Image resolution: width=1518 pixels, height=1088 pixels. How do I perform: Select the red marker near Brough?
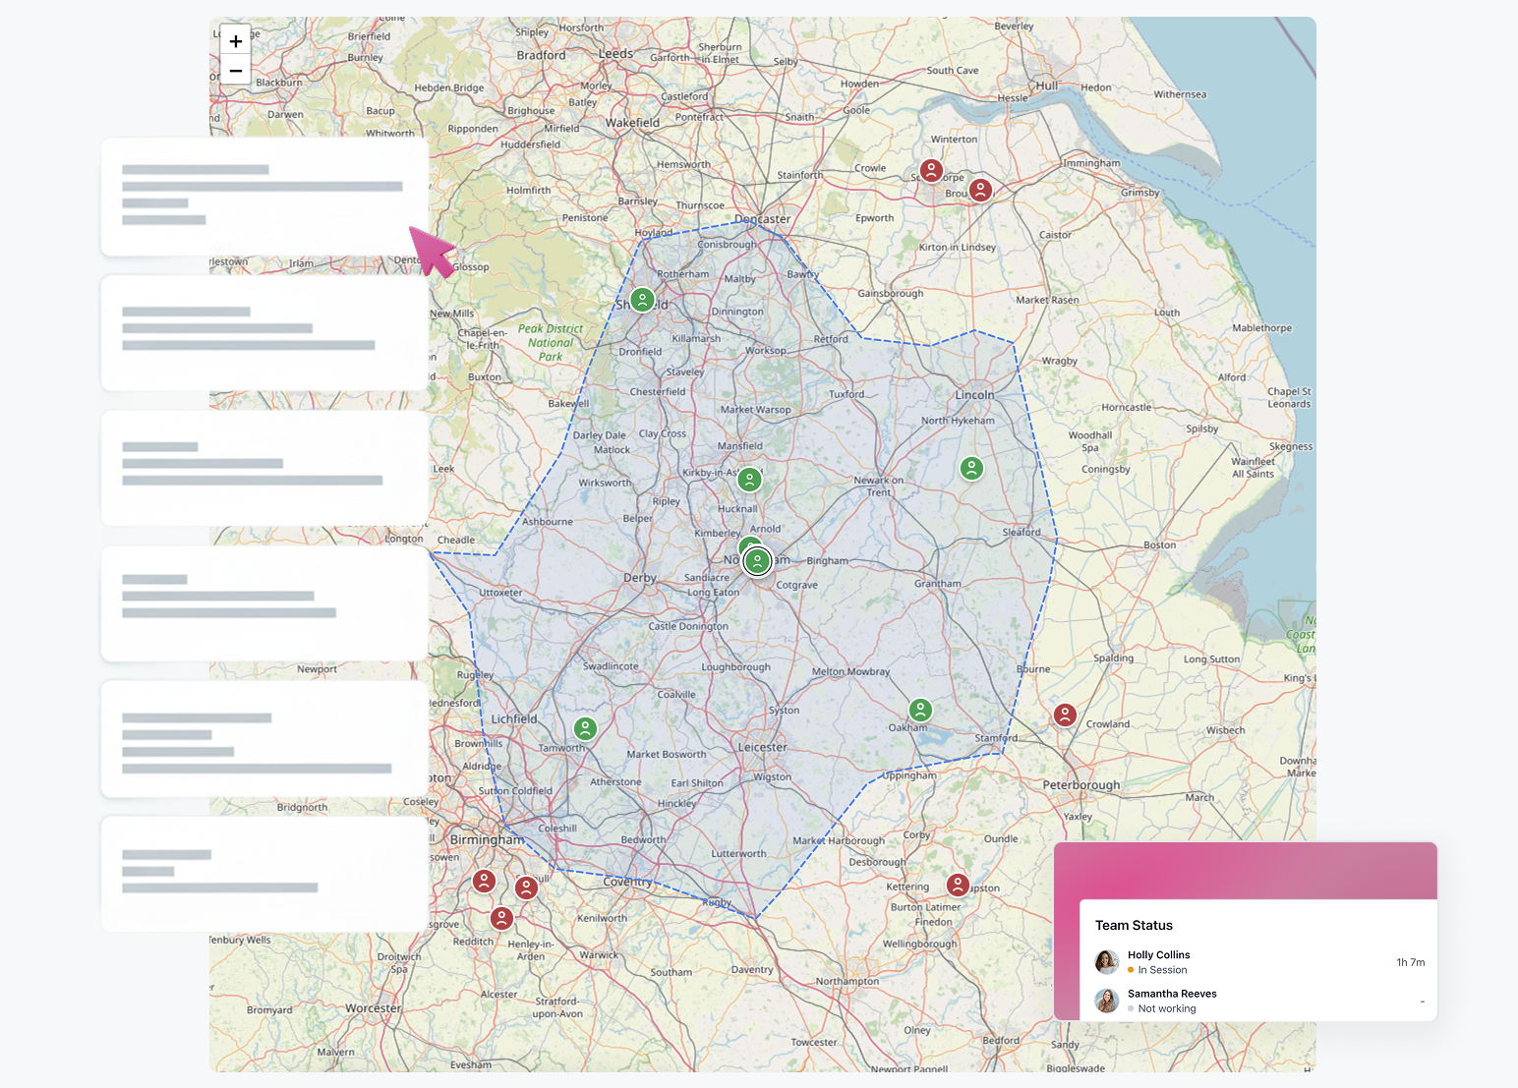pyautogui.click(x=980, y=193)
